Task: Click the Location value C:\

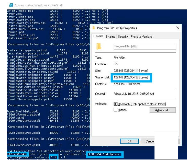Action: (116, 64)
